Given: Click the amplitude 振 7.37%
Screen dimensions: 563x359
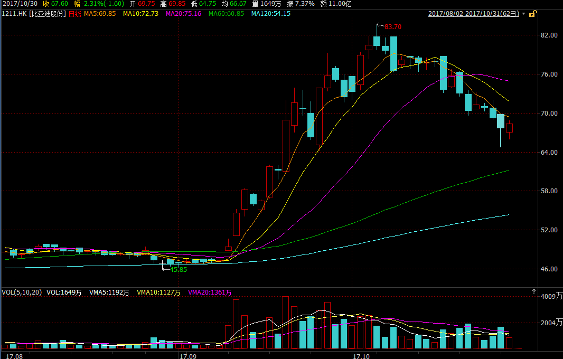Looking at the screenshot, I should pos(301,4).
